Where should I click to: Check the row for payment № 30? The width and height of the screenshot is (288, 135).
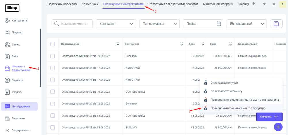(53, 92)
